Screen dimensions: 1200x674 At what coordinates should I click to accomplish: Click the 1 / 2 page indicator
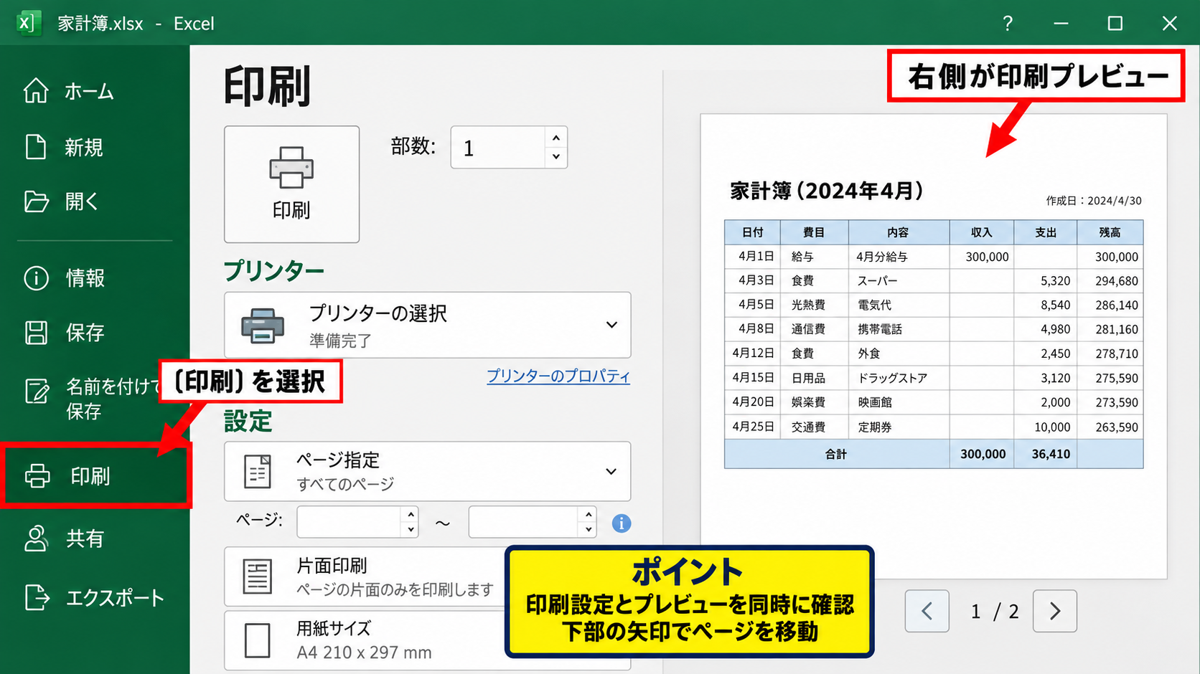coord(995,612)
